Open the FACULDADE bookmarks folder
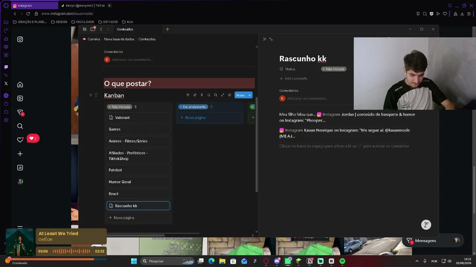 [83, 22]
